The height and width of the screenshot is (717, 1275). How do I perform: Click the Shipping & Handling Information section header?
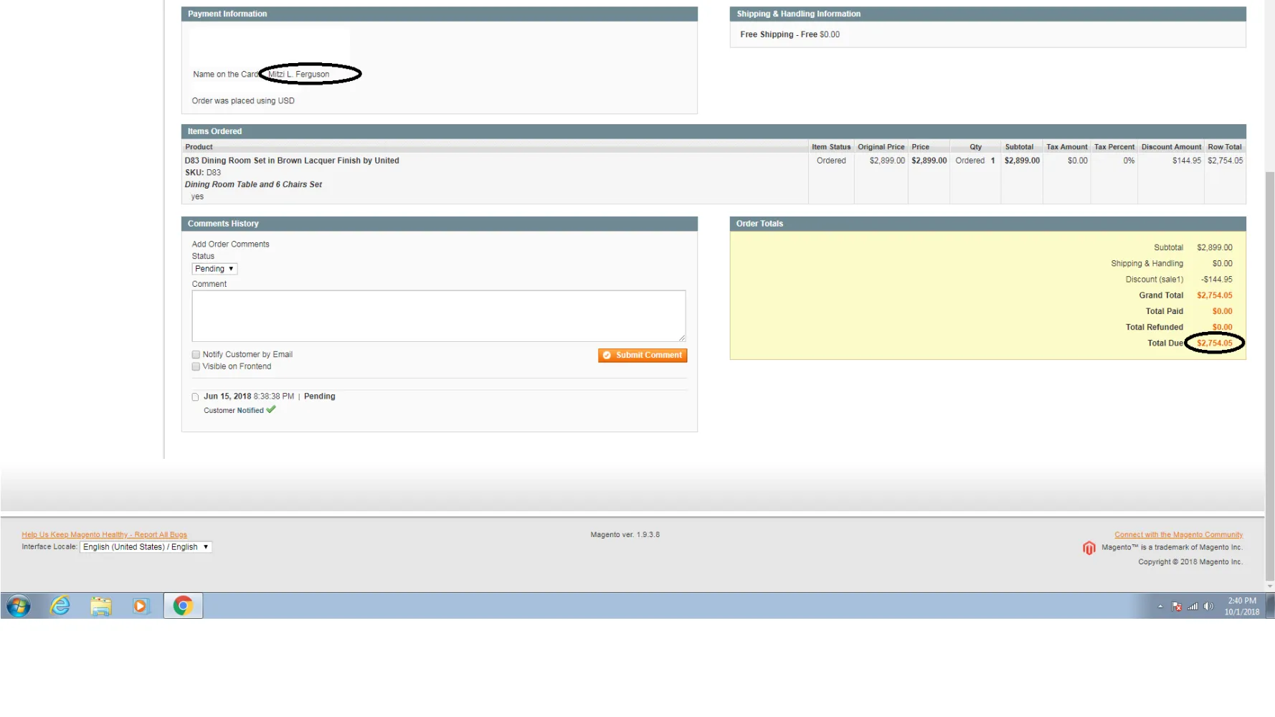point(987,14)
